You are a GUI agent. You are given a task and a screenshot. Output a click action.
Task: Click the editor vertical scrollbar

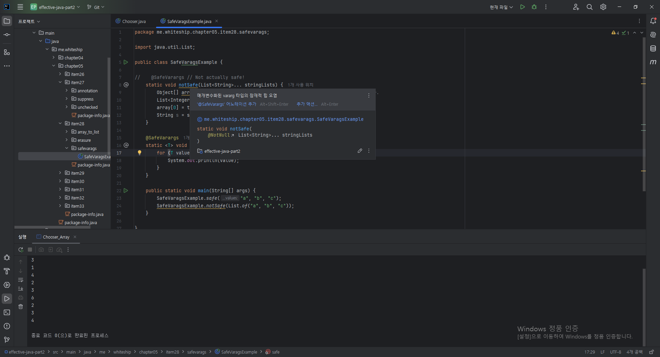[644, 113]
